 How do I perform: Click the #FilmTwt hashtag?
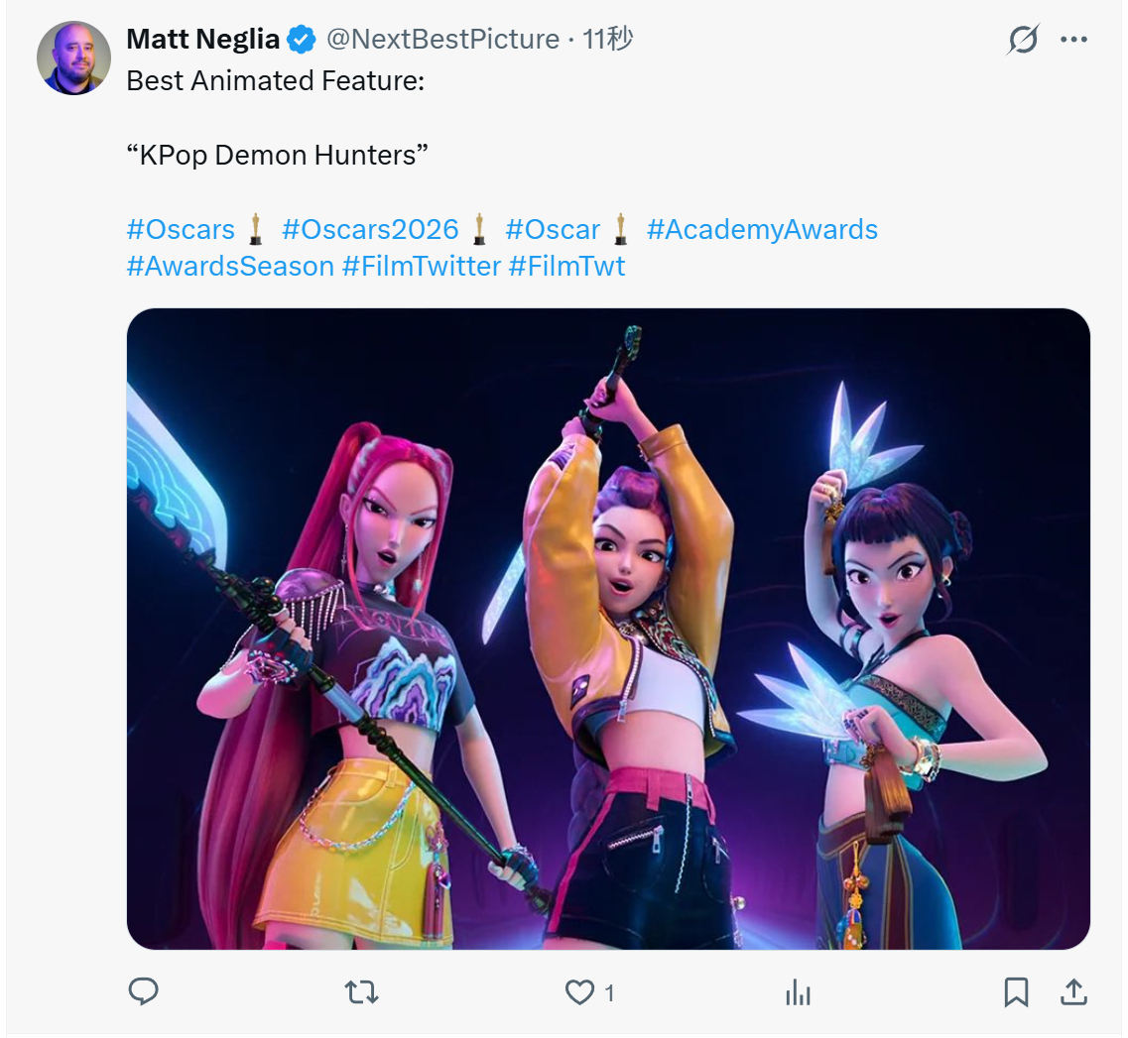tap(566, 266)
